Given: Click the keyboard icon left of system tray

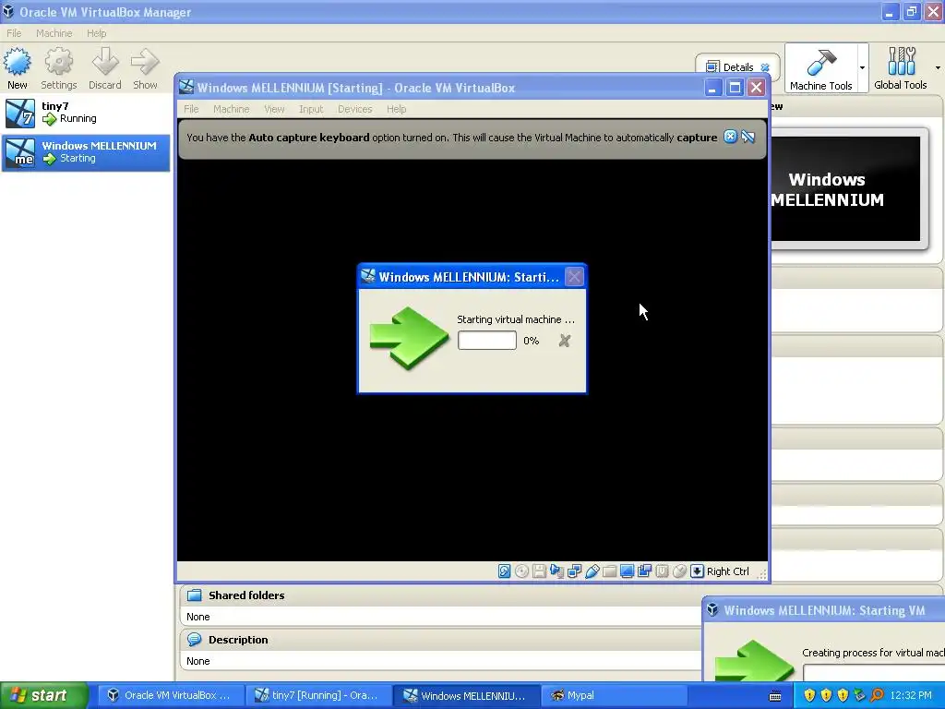Looking at the screenshot, I should click(x=775, y=696).
